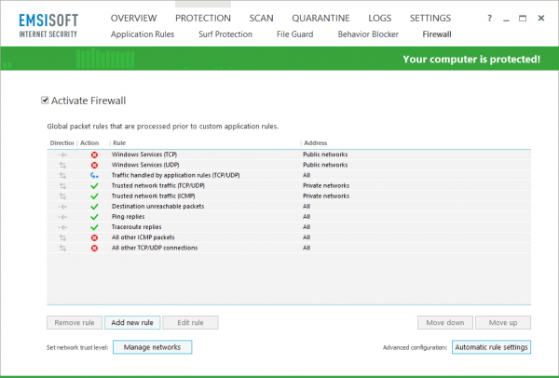
Task: Click the Emsisoft Internet Security logo
Action: tap(48, 25)
